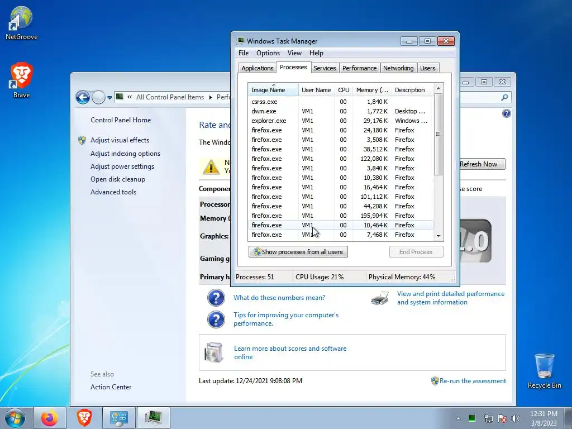
Task: Show hidden system tray icons
Action: point(458,418)
